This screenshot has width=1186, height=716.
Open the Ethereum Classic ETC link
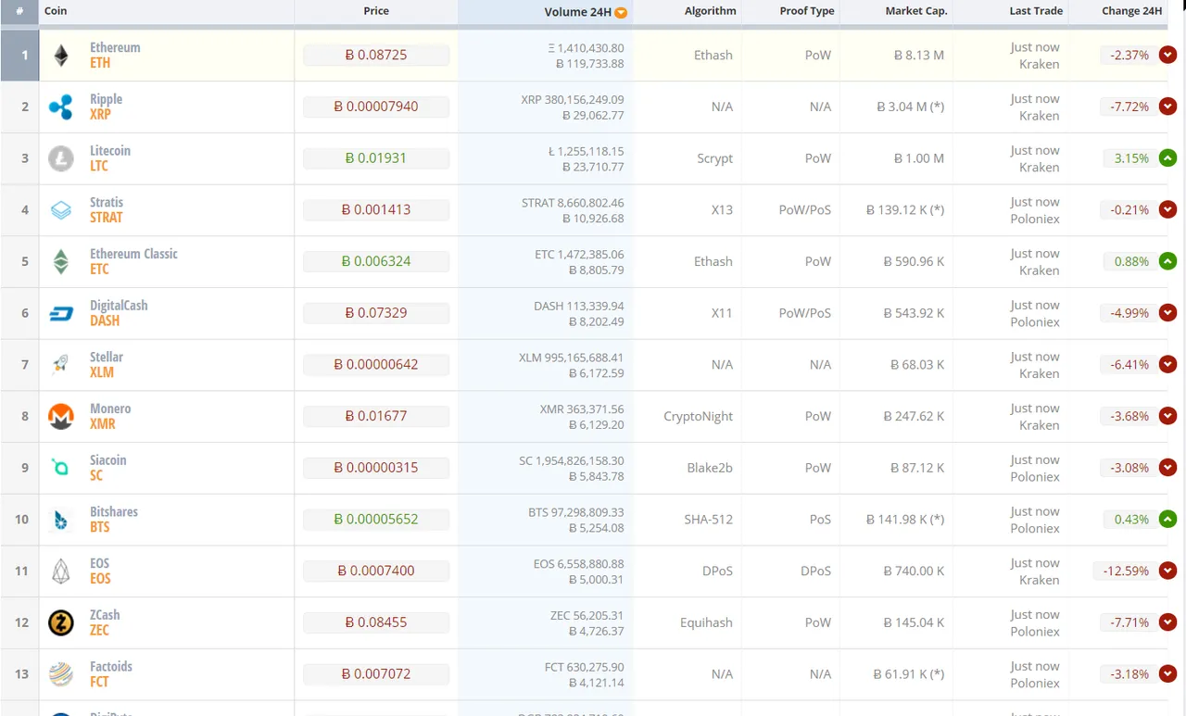click(133, 262)
